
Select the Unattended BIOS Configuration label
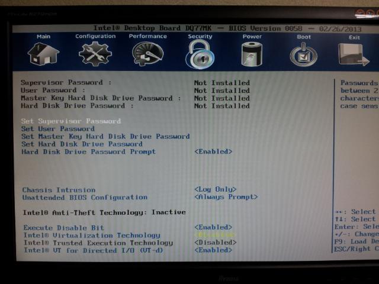click(85, 198)
